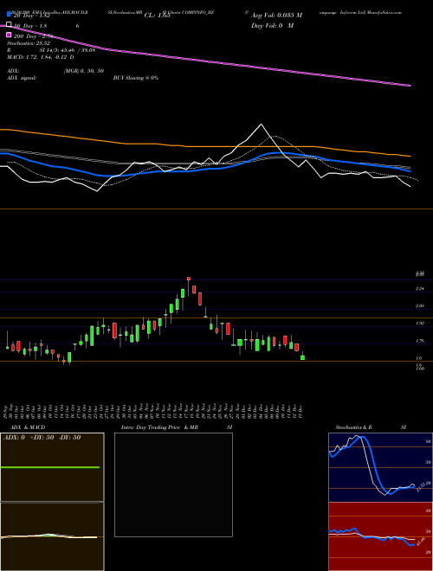433x571 pixels.
Task: Click the 'ADX: 0 +DY: 50 -DY: 50' readout
Action: (x=42, y=438)
